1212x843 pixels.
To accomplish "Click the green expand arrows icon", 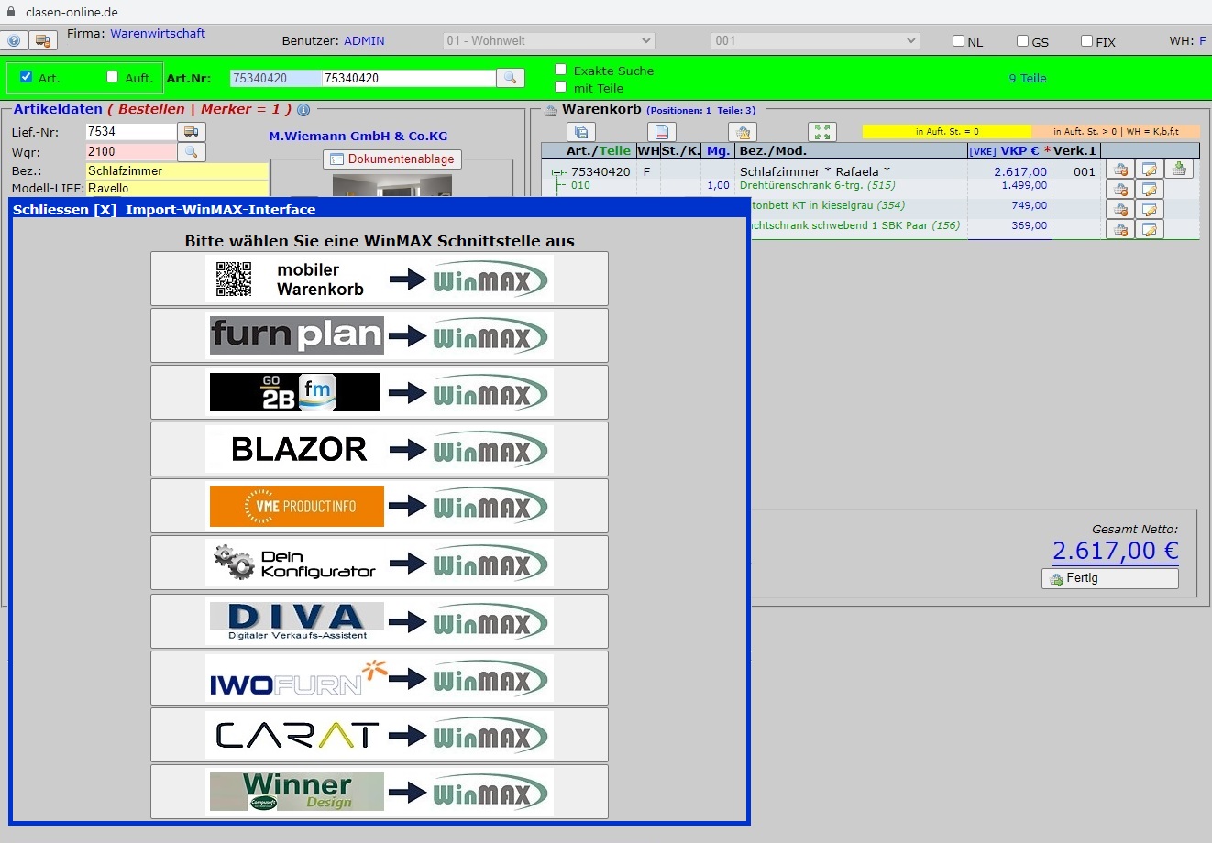I will coord(822,132).
